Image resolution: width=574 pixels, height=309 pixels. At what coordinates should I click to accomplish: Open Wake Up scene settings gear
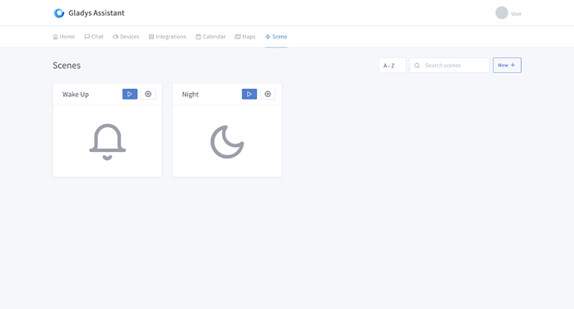pos(148,94)
